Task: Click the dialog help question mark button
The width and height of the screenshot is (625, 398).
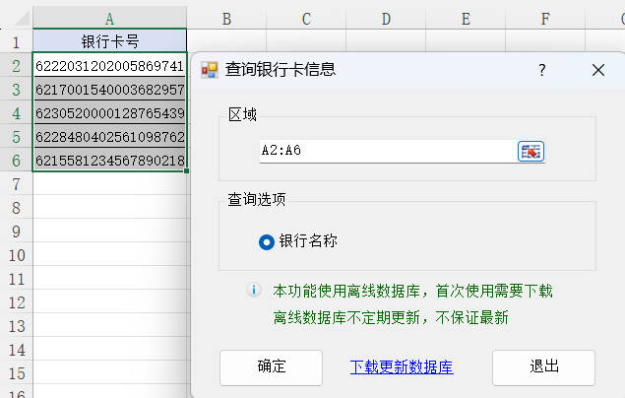Action: click(x=542, y=69)
